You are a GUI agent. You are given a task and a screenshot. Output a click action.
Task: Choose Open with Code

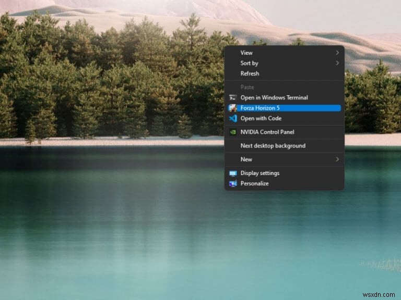284,118
